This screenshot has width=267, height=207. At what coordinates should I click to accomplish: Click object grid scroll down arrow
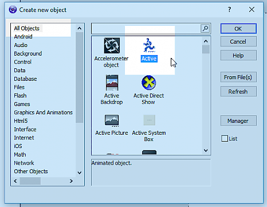[206, 150]
